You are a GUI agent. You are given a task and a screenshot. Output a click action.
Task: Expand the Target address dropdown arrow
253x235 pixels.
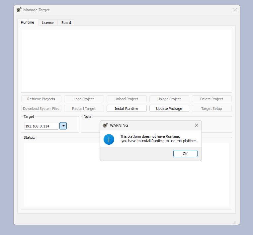(x=63, y=126)
